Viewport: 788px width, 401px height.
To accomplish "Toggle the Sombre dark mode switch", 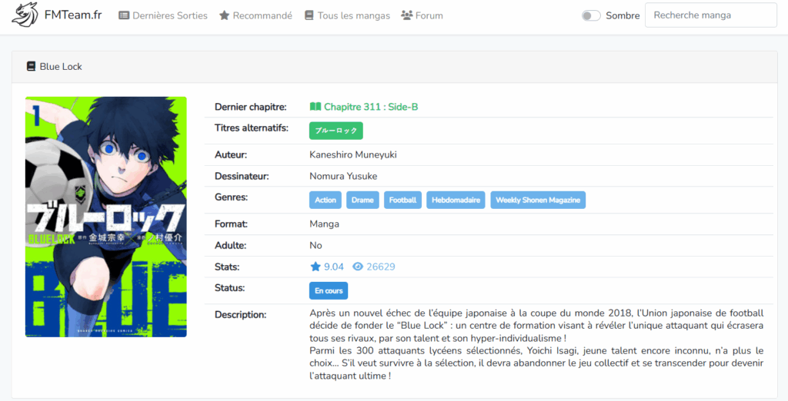I will (591, 15).
